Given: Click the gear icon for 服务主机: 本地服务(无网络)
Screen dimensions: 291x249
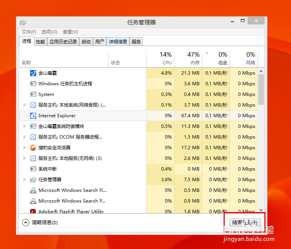Looking at the screenshot, I should (33, 158).
